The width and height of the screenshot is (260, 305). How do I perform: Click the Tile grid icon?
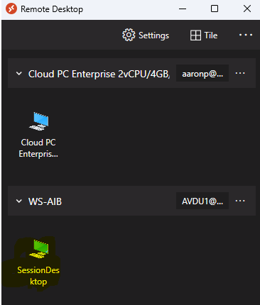195,35
